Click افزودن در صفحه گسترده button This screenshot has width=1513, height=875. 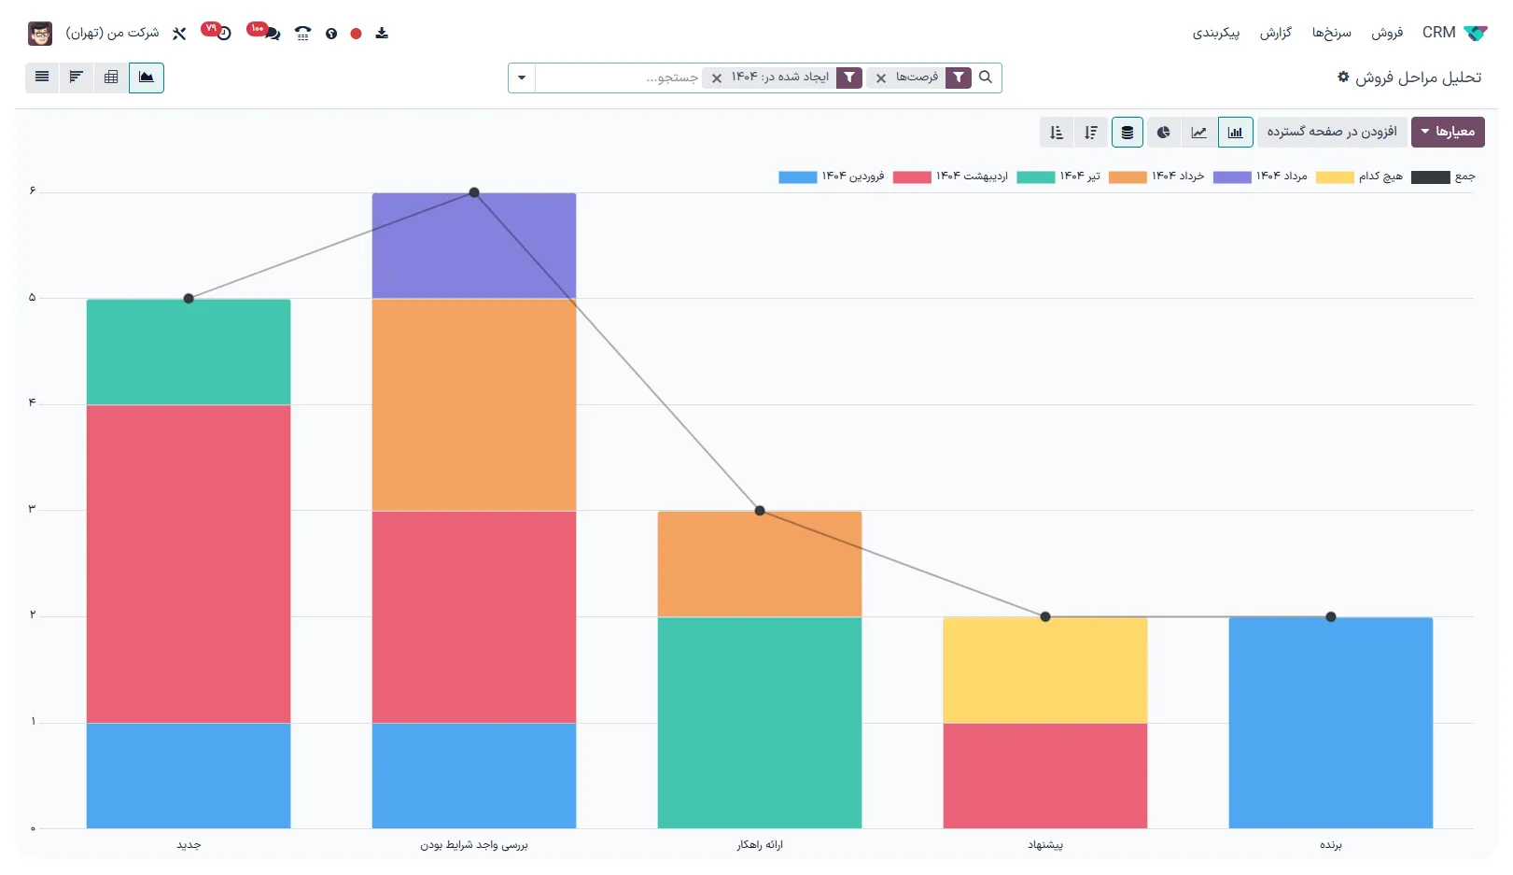(1331, 133)
